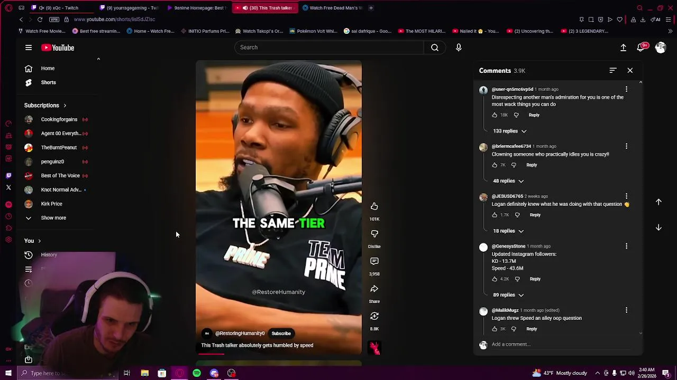
Task: Open the account avatar menu
Action: click(x=661, y=47)
